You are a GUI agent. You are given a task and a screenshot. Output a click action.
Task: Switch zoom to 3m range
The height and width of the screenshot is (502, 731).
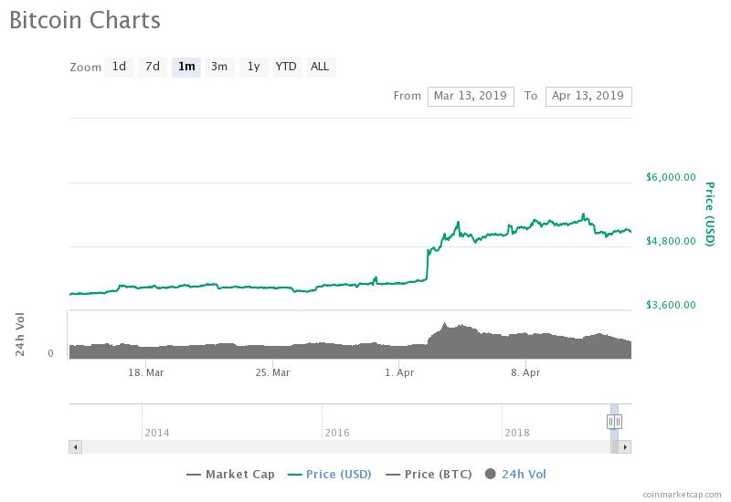219,67
